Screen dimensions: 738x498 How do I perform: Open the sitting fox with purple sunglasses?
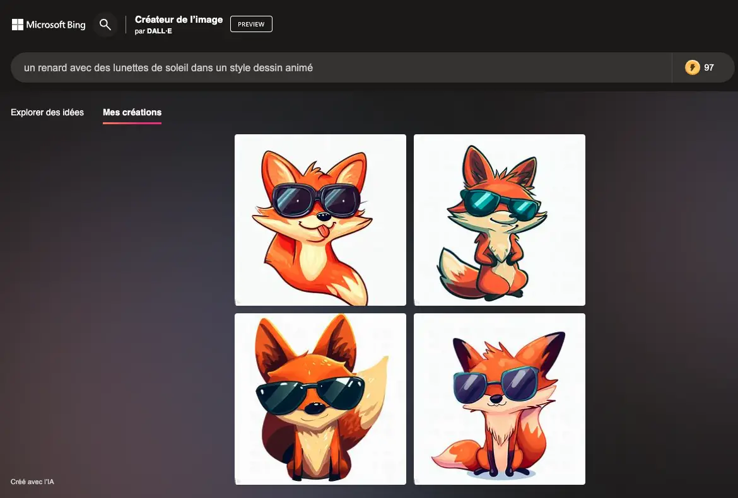pyautogui.click(x=500, y=399)
